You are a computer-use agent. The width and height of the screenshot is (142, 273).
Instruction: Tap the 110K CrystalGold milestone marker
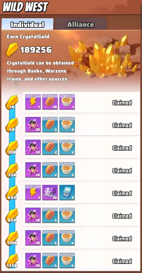[12, 238]
